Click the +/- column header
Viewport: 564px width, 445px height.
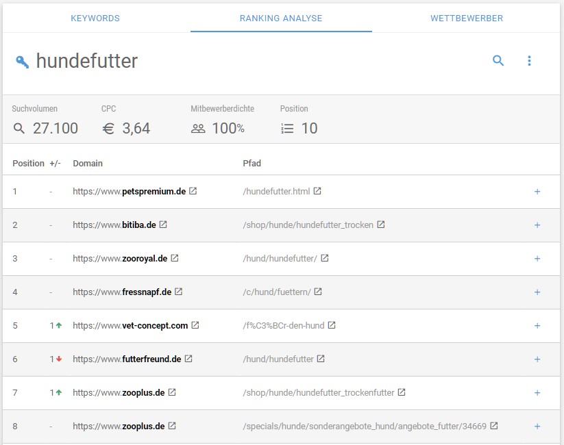coord(55,164)
